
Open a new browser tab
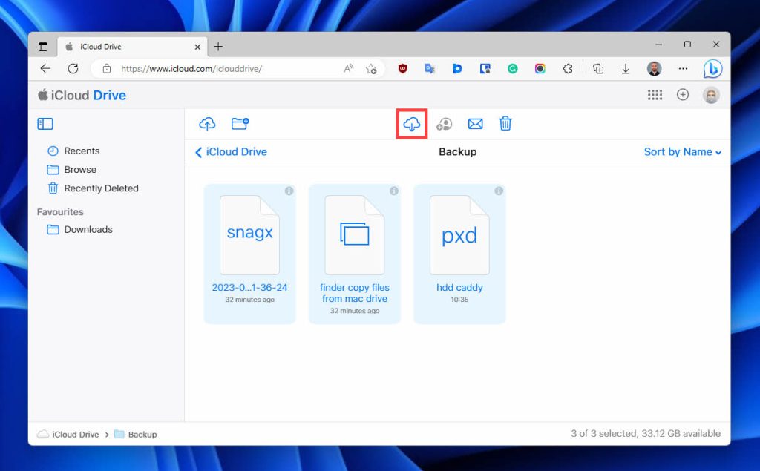click(x=218, y=47)
